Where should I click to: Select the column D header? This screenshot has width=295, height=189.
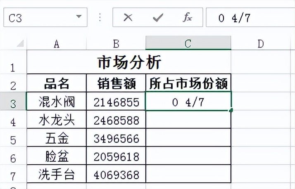pos(261,44)
